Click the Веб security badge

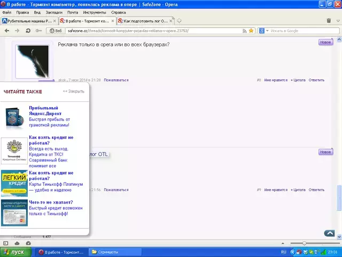(x=56, y=31)
